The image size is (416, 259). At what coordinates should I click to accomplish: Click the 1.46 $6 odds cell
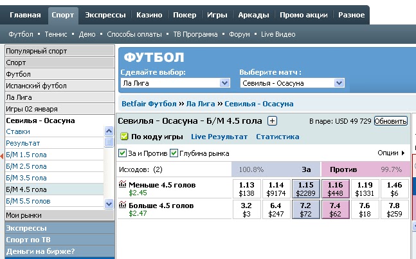click(394, 189)
